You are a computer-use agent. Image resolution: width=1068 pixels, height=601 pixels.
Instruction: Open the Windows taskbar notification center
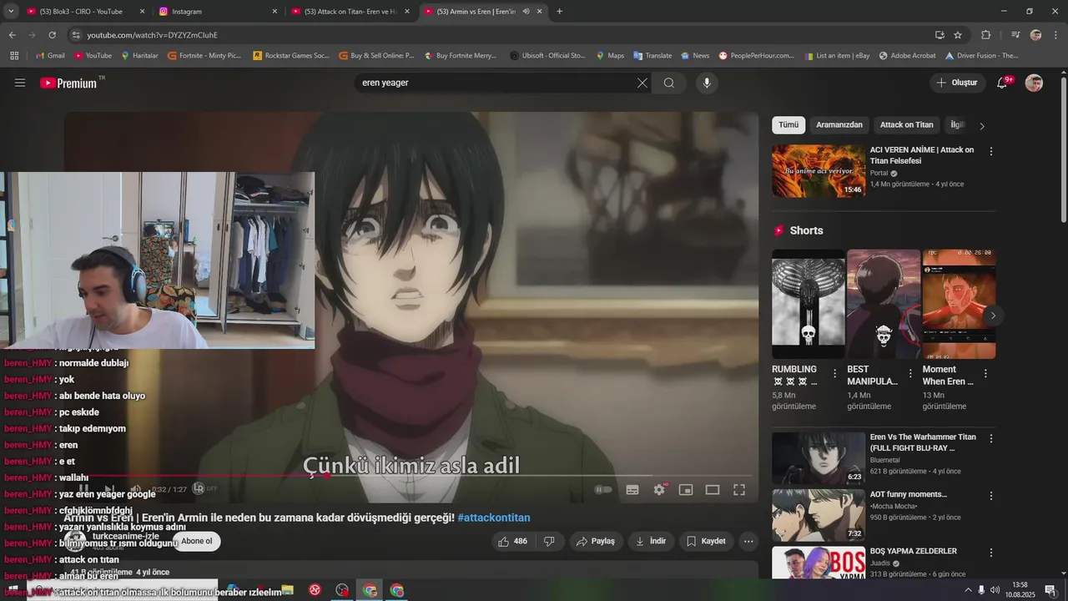[x=1050, y=590]
